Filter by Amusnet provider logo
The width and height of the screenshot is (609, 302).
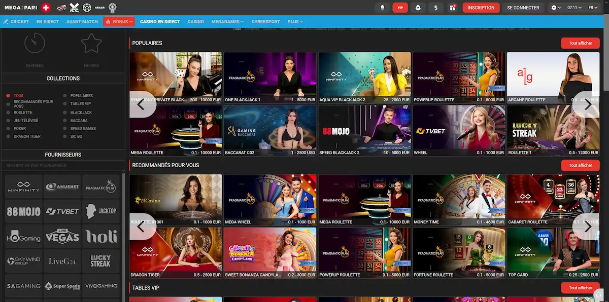click(x=62, y=186)
